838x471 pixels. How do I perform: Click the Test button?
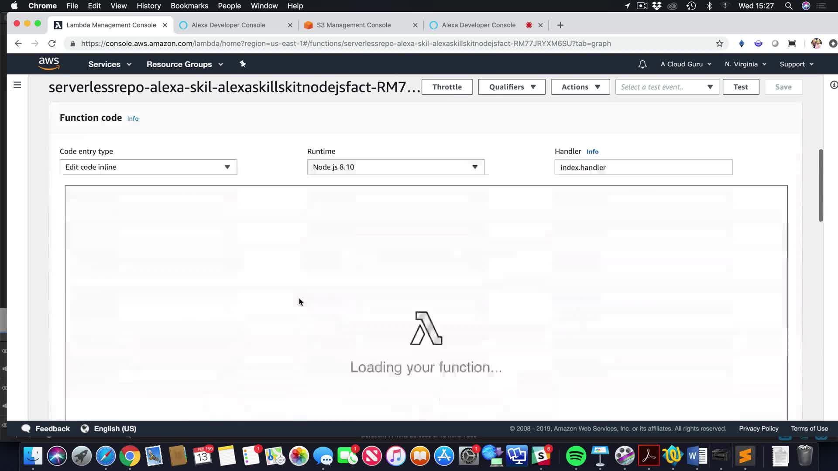click(740, 87)
